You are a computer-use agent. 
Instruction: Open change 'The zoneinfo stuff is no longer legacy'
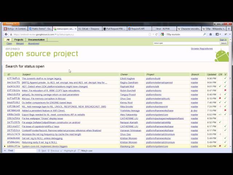coord(42,78)
